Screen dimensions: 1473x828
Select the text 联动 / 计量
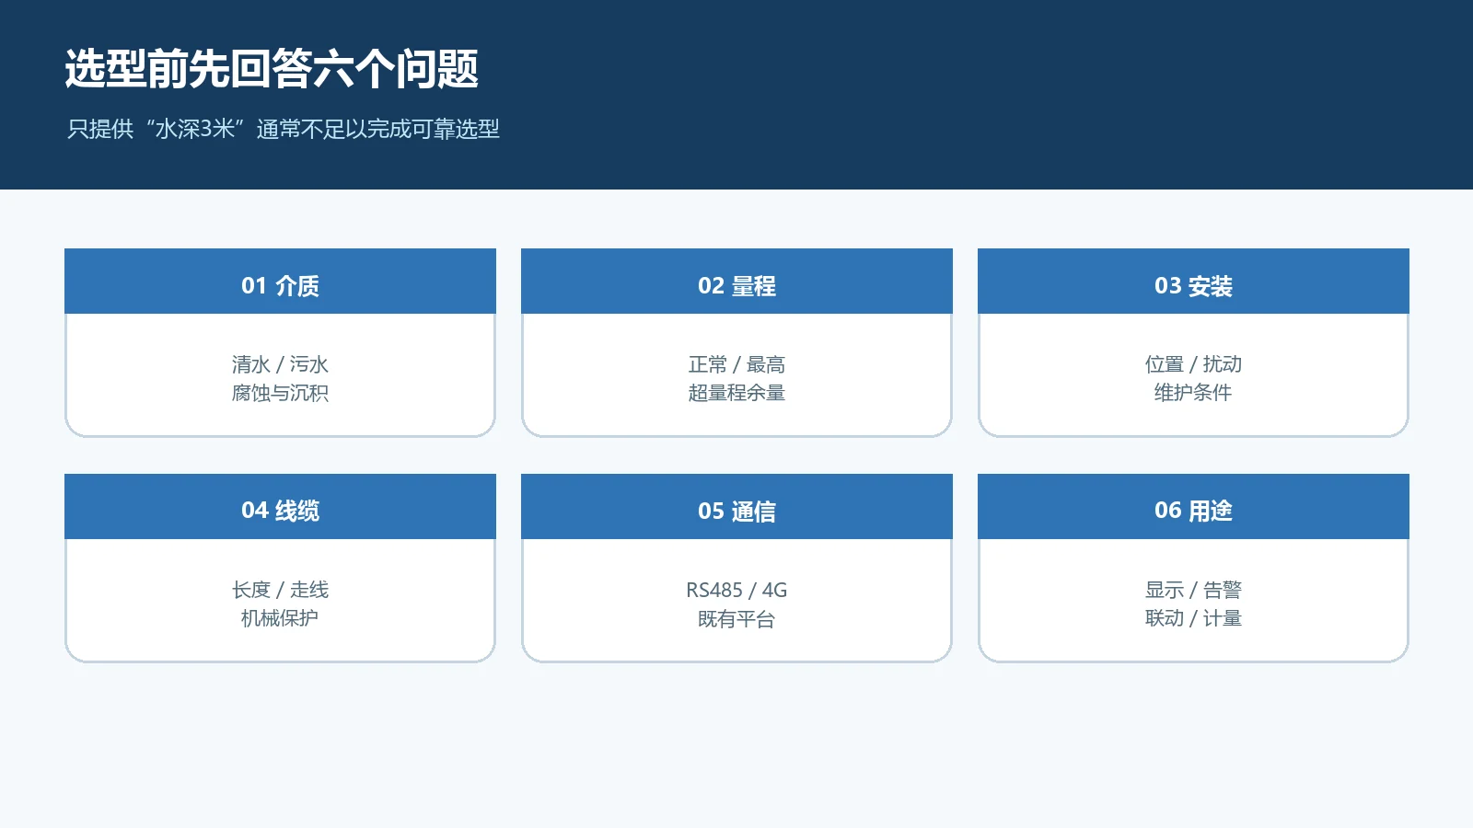1193,618
